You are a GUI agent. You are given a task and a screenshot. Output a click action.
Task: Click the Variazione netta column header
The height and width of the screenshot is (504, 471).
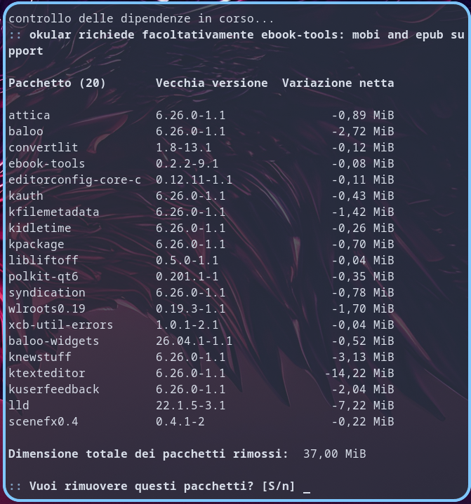pyautogui.click(x=338, y=83)
